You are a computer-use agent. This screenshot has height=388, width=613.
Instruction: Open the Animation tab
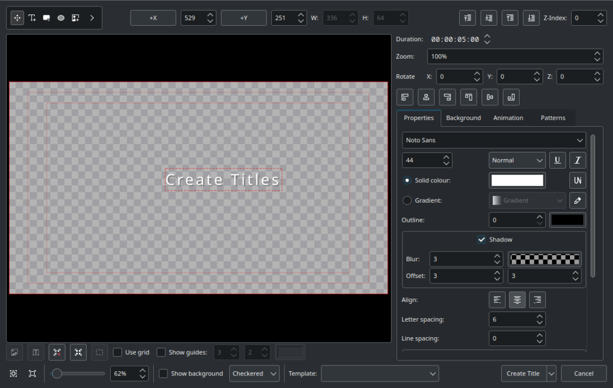[508, 118]
